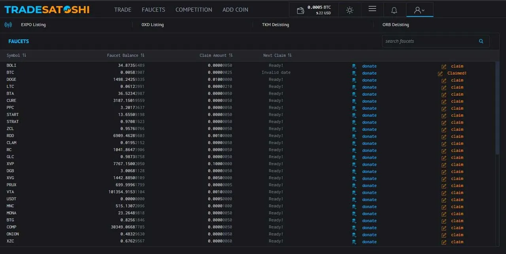Screen dimensions: 506x254
Task: Click the claim icon in XZC row
Action: (x=444, y=242)
